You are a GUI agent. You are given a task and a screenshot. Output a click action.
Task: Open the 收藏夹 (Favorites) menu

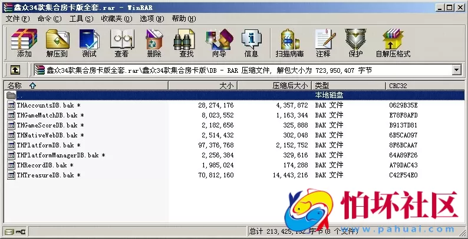coord(116,19)
